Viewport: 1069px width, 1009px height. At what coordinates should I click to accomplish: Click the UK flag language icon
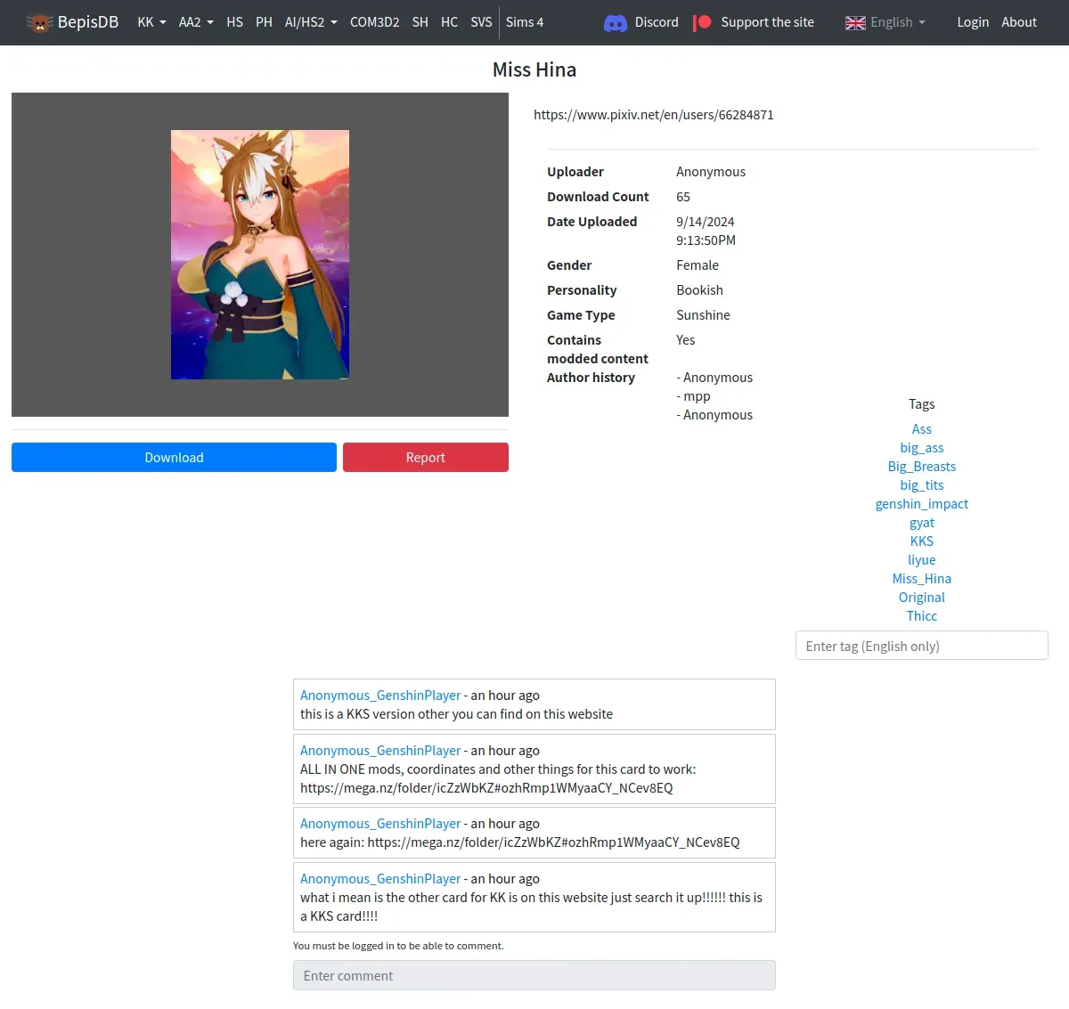coord(855,23)
